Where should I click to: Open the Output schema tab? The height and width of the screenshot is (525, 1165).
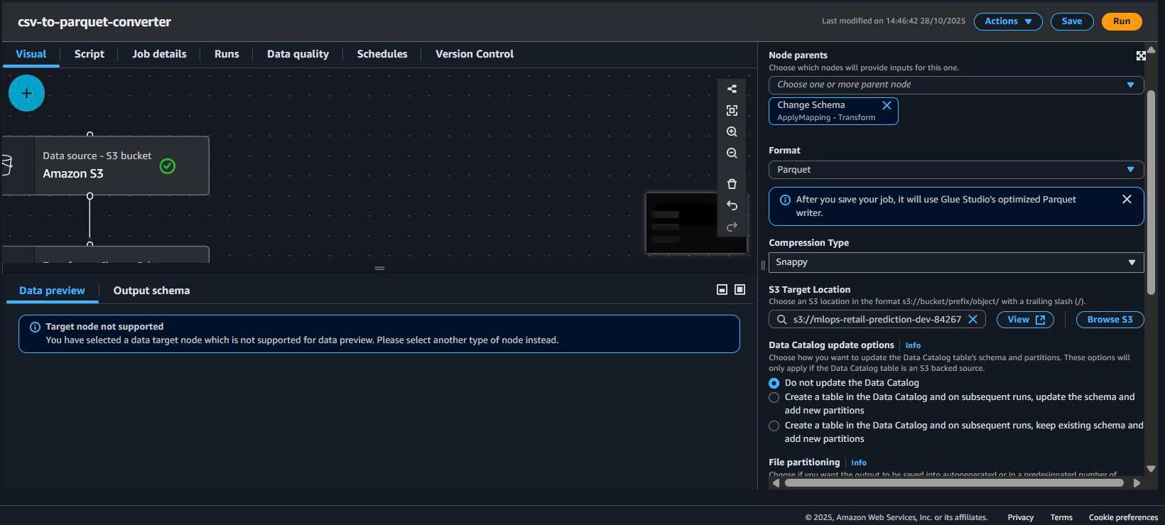point(151,291)
